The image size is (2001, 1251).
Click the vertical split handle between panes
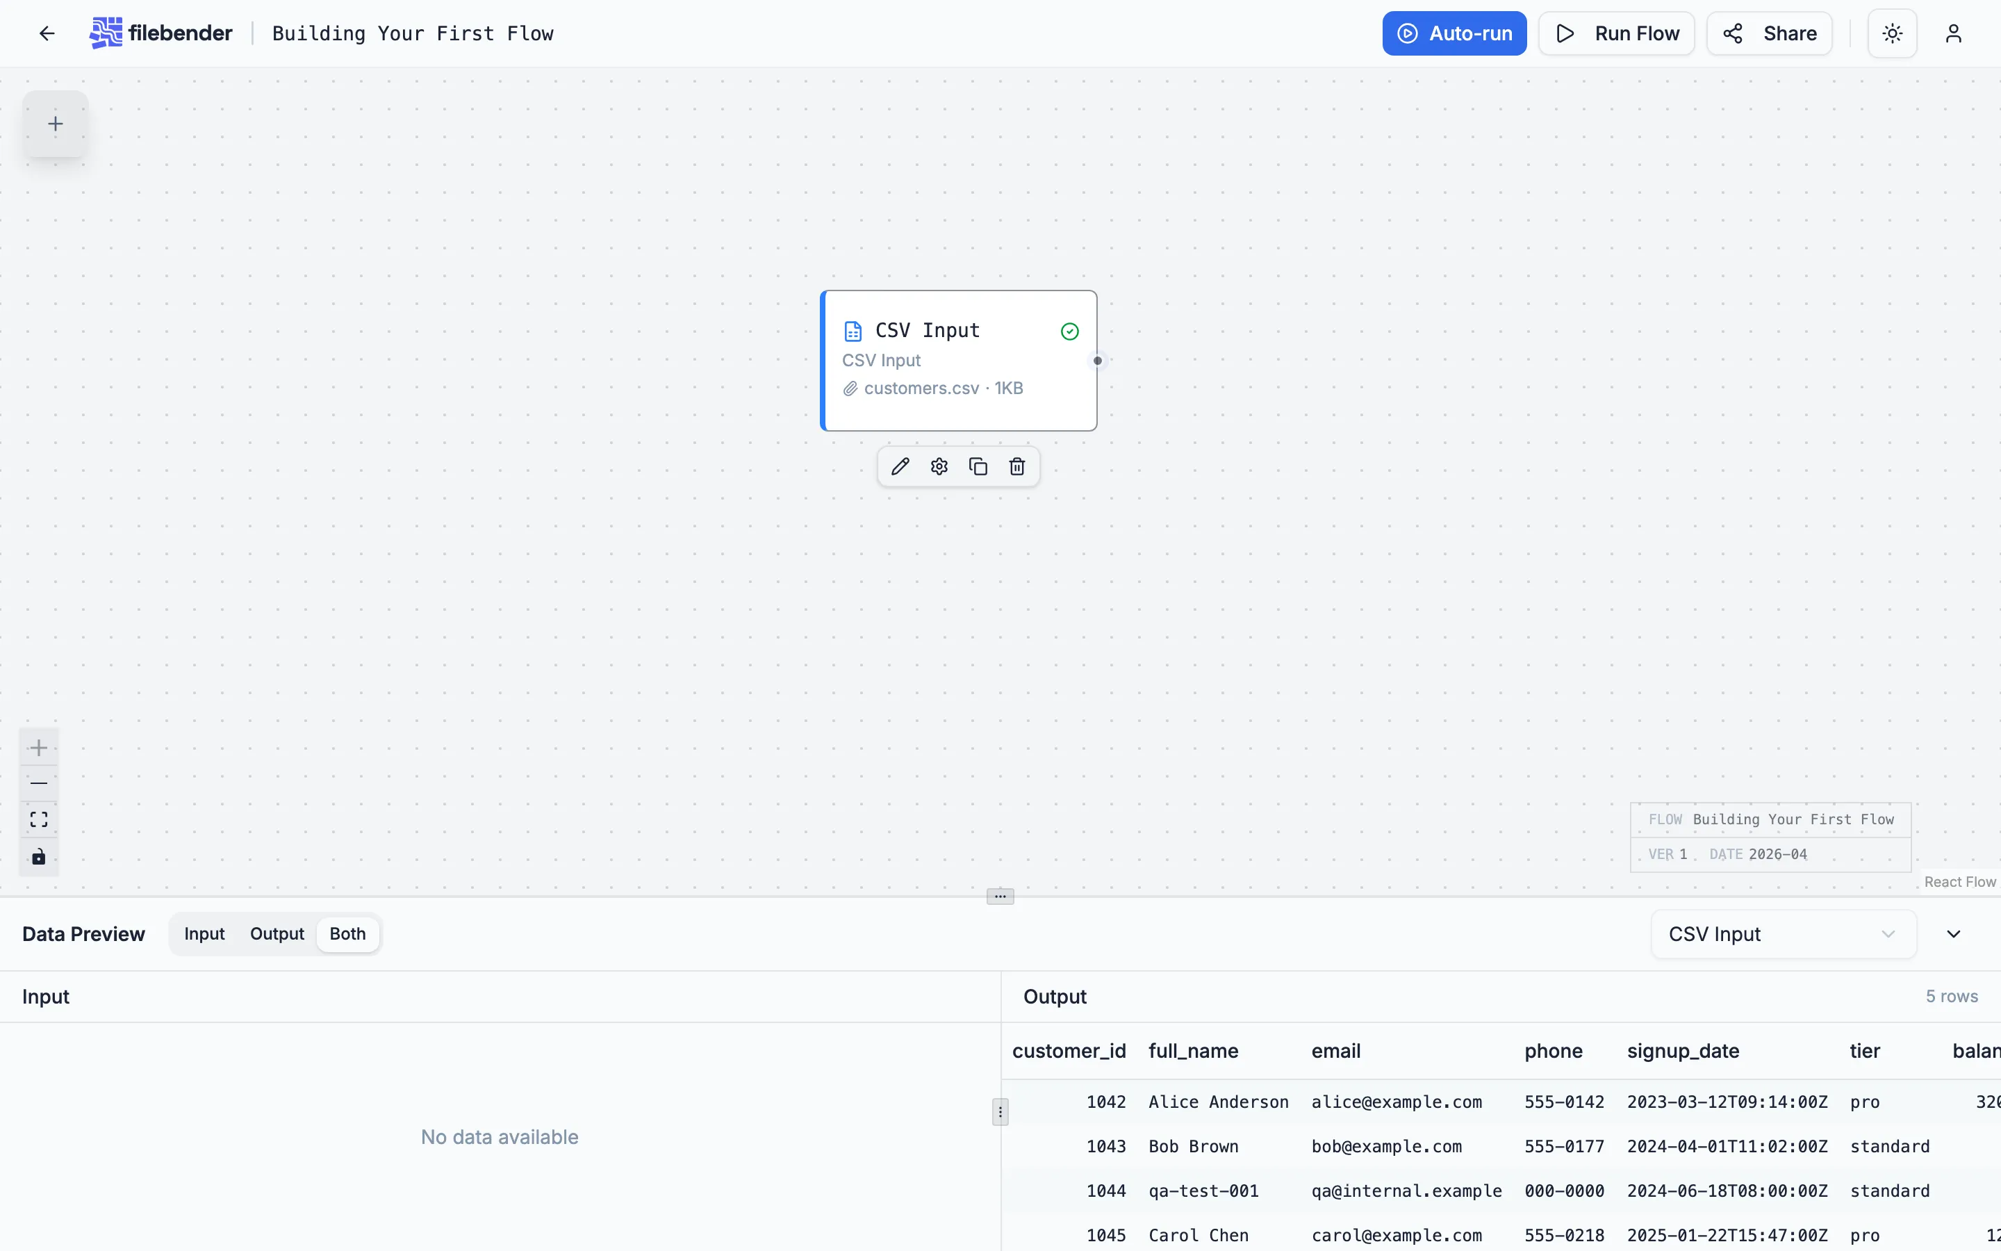point(1000,1112)
